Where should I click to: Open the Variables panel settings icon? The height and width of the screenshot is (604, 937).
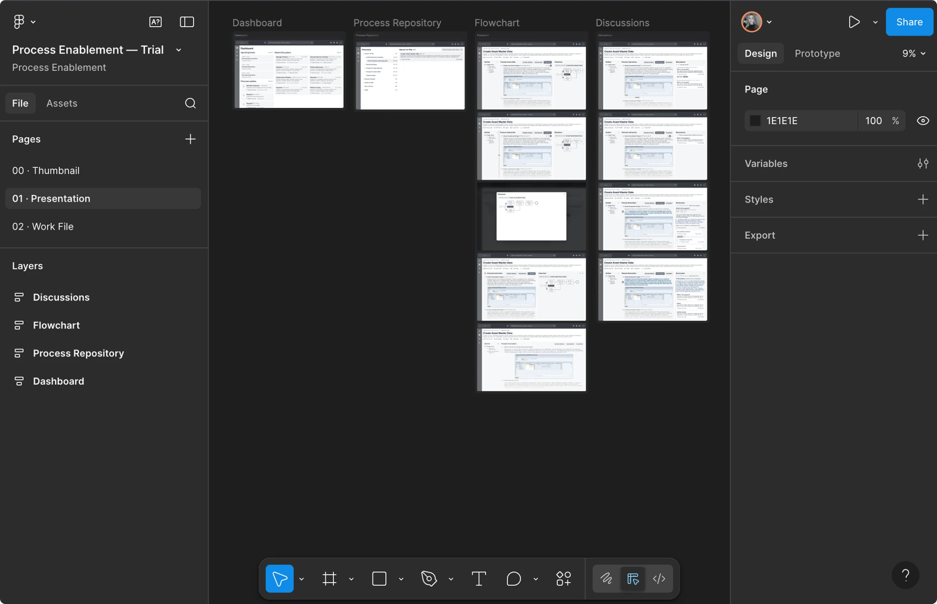coord(923,163)
